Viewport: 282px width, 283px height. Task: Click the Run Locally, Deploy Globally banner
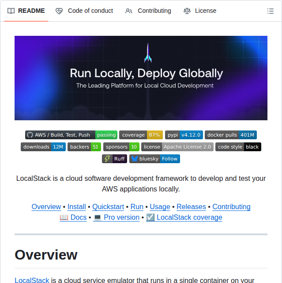click(141, 78)
